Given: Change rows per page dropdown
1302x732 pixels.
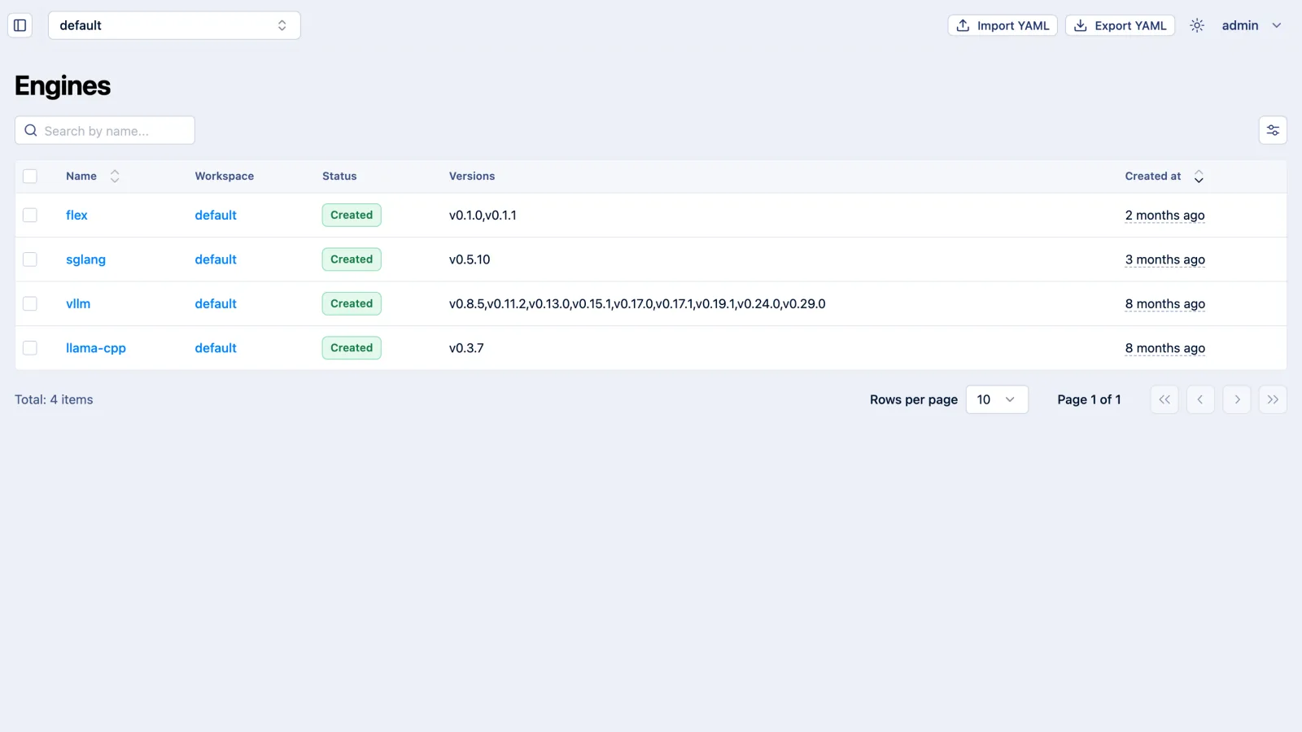Looking at the screenshot, I should (997, 399).
